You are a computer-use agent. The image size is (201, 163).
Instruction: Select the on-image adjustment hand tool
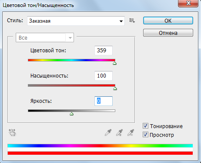[x=12, y=132]
